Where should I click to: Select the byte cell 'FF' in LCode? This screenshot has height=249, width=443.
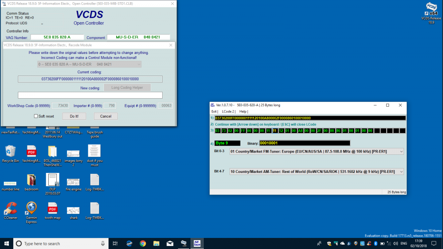tap(243, 131)
